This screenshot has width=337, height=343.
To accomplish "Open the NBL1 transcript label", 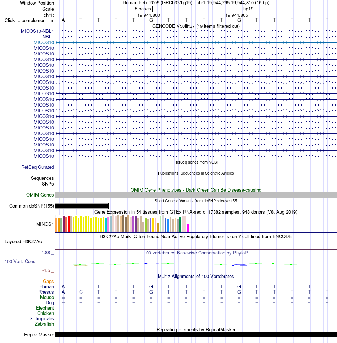I will pyautogui.click(x=48, y=37).
